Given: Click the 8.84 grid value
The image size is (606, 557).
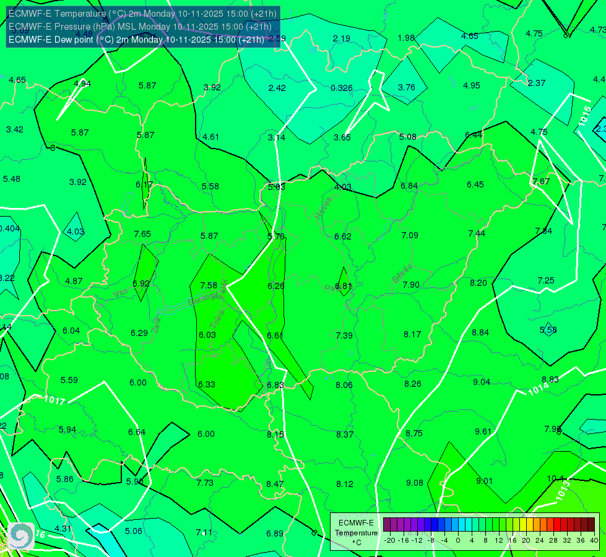Looking at the screenshot, I should 480,332.
